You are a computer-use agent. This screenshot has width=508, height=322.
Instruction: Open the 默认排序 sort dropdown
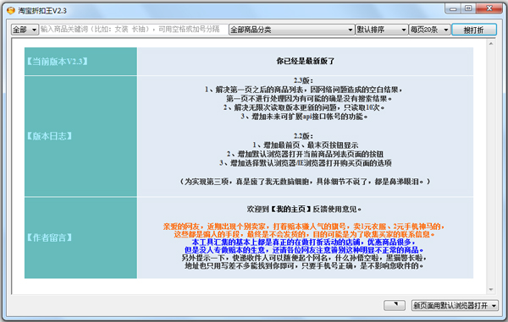click(381, 30)
